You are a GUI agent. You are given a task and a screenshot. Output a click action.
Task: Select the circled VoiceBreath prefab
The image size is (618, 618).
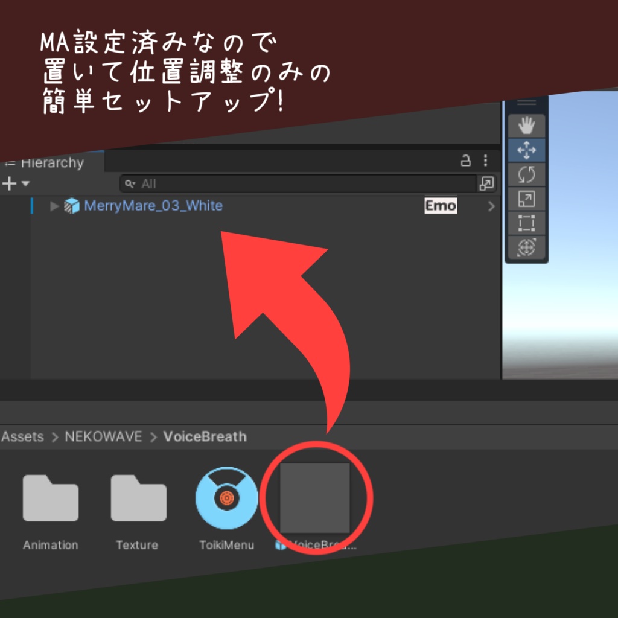(x=314, y=497)
